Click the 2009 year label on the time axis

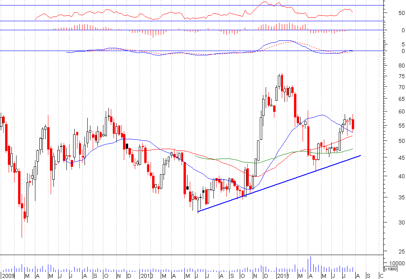(8, 276)
